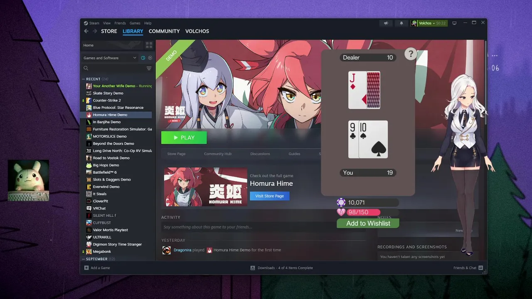This screenshot has height=299, width=532.
Task: Collapse the RECENT category
Action: click(84, 79)
